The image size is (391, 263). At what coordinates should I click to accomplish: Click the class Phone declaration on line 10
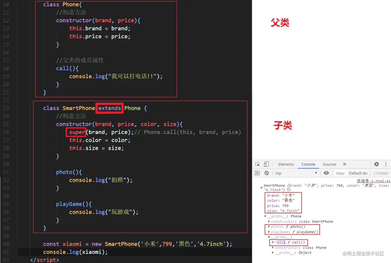62,4
